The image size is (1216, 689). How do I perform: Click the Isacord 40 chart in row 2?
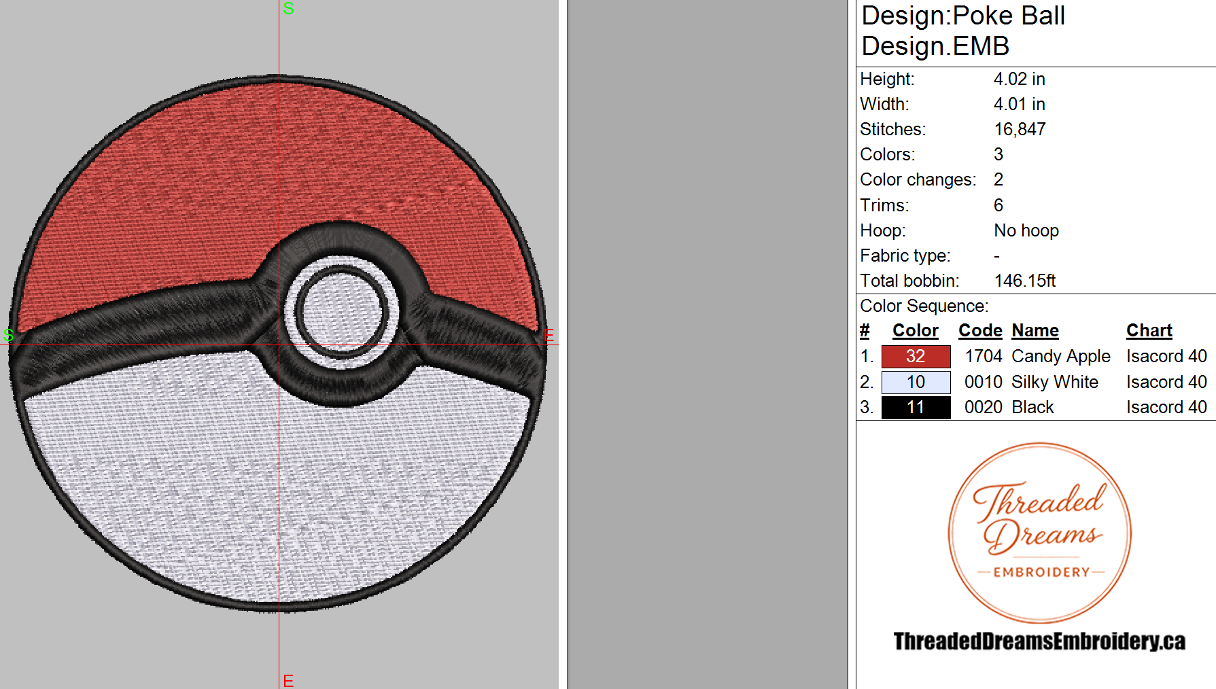pos(1166,382)
